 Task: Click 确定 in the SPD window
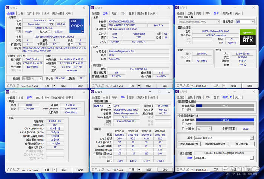click(x=165, y=170)
